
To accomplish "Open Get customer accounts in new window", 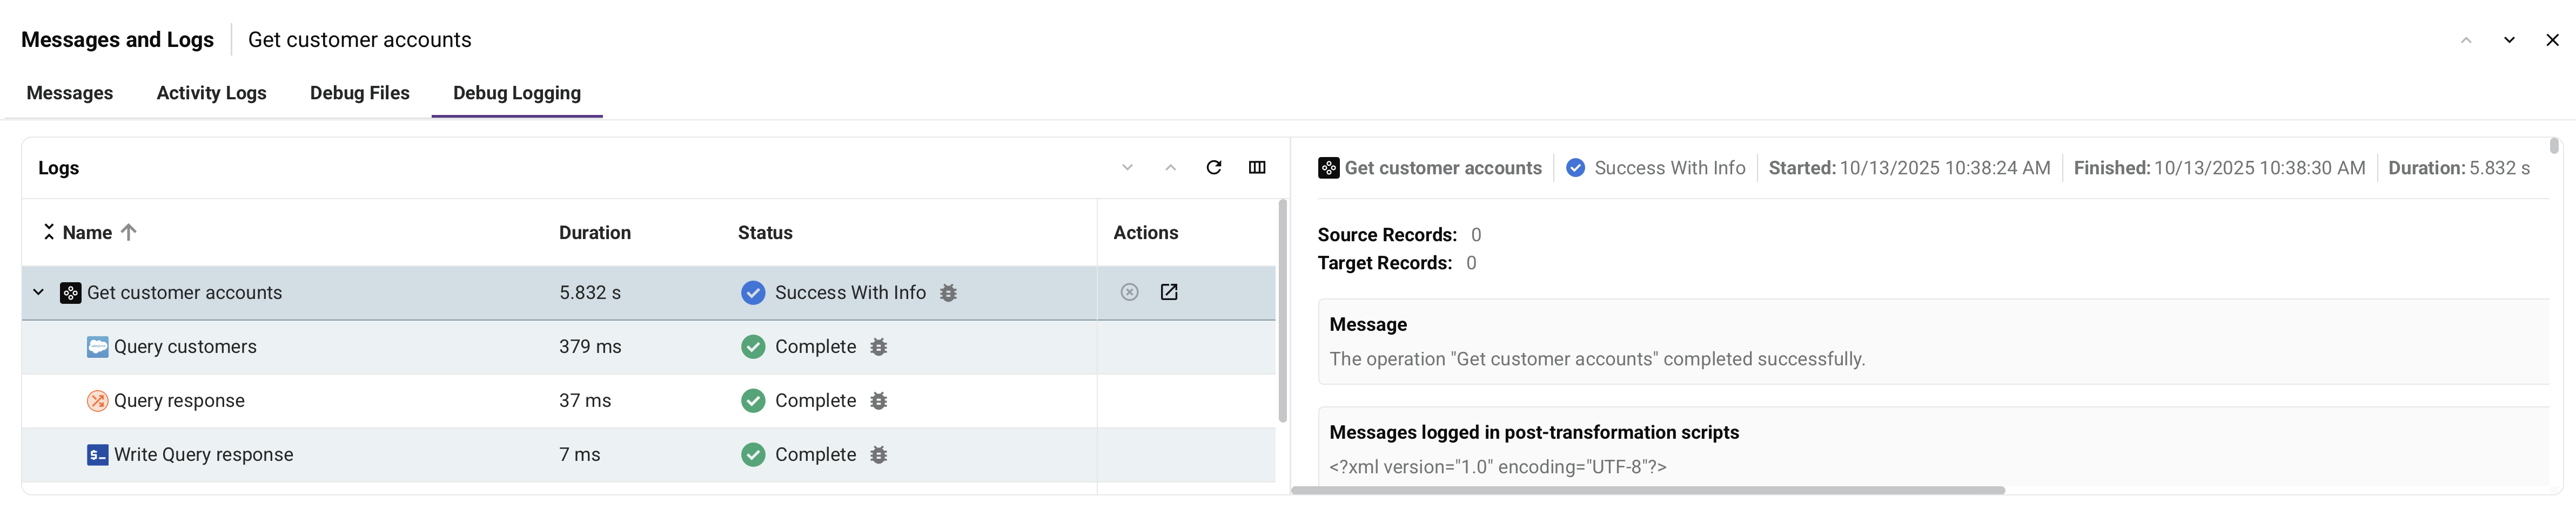I will 1168,292.
